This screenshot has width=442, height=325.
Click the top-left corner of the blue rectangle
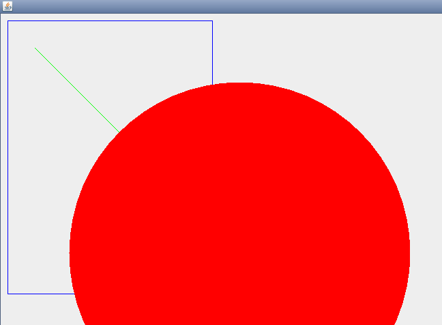tap(8, 21)
